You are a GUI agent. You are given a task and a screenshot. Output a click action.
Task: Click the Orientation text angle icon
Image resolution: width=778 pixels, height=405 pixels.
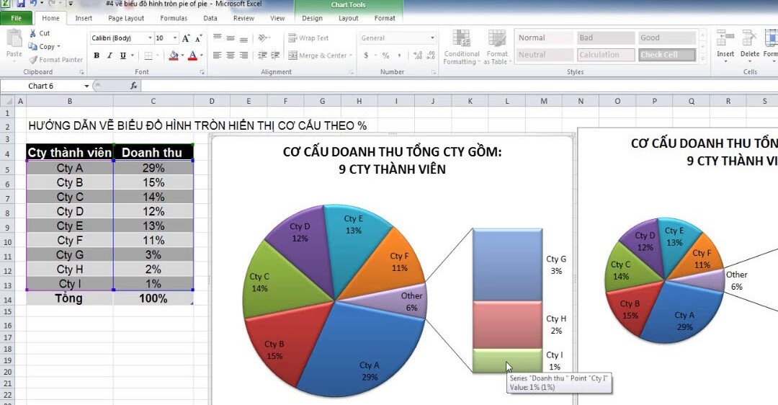point(264,37)
